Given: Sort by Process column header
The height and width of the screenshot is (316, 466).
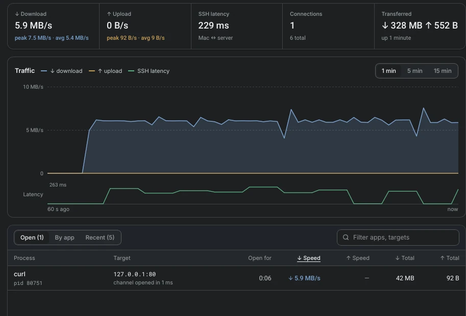Looking at the screenshot, I should [24, 258].
